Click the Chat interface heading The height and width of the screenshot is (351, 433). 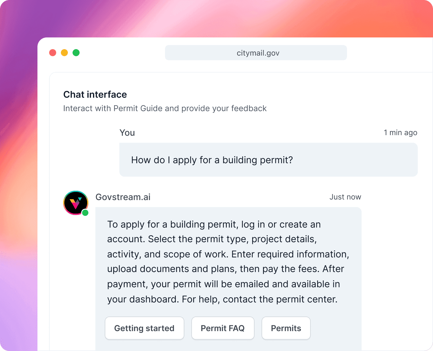95,94
